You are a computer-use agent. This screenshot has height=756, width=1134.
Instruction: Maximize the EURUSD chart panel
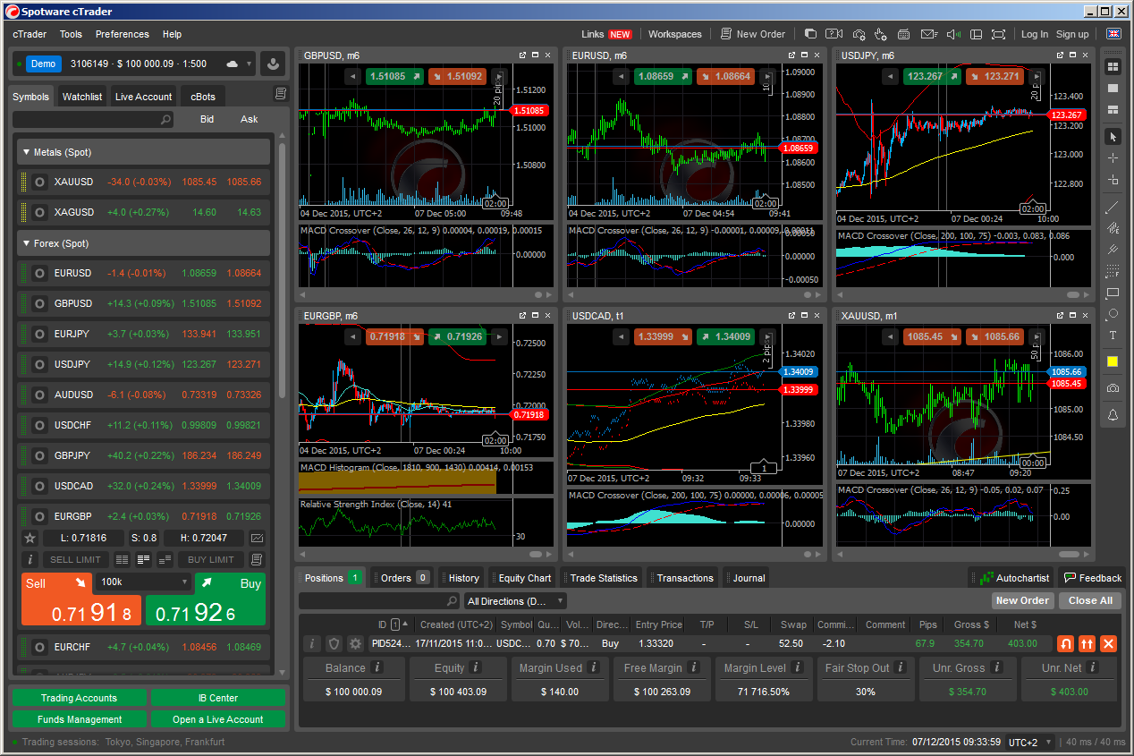804,55
